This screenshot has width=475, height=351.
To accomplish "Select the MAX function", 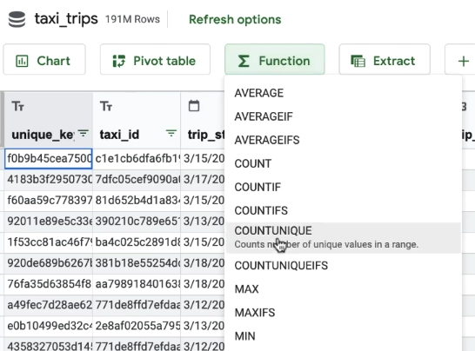I will [x=344, y=289].
